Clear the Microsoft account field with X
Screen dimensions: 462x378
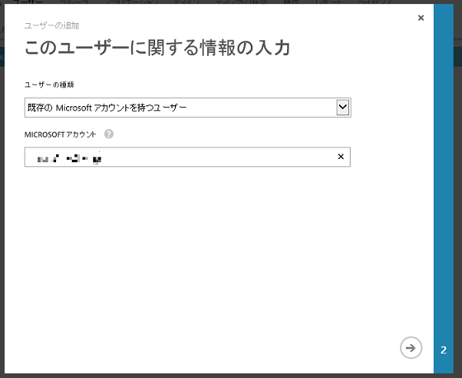(x=341, y=156)
